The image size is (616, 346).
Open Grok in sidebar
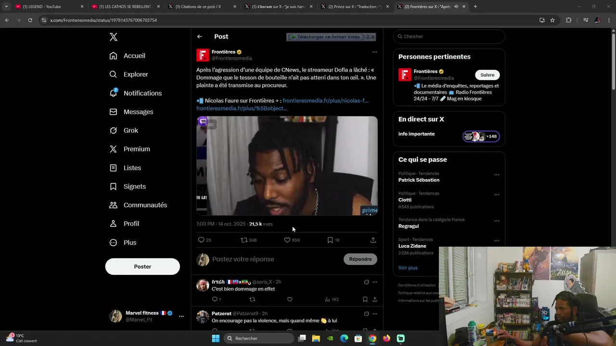click(x=124, y=131)
